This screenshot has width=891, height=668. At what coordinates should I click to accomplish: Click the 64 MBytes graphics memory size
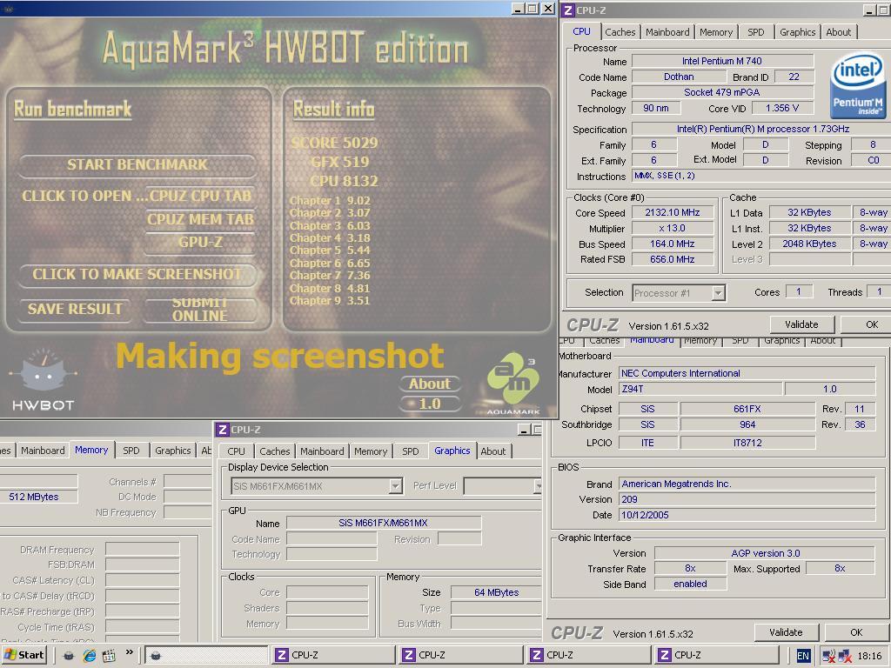click(x=496, y=592)
